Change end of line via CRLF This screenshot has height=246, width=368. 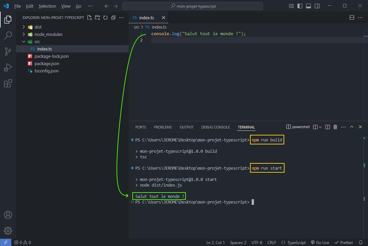coord(272,242)
